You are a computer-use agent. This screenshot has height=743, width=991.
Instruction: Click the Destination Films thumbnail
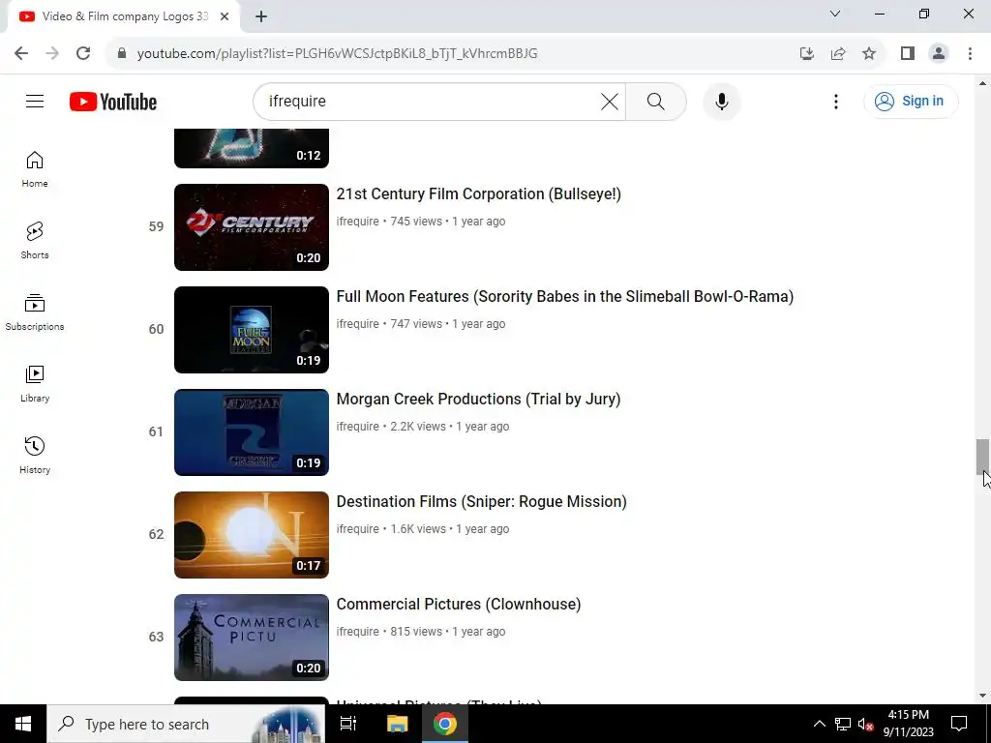pyautogui.click(x=252, y=534)
